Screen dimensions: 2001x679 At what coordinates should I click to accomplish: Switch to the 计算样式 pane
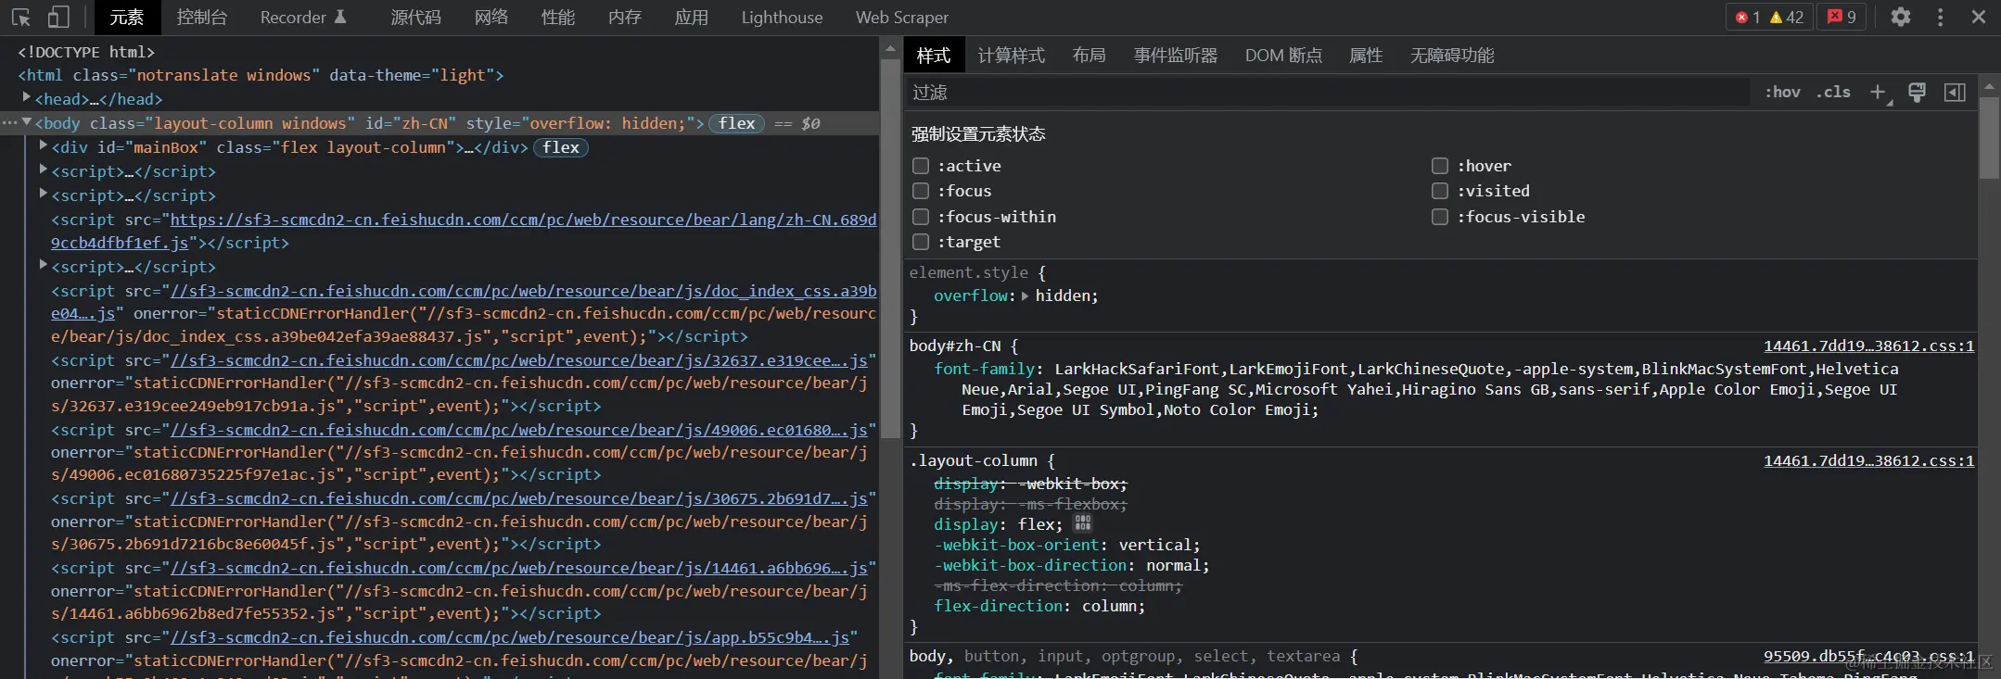tap(1011, 56)
